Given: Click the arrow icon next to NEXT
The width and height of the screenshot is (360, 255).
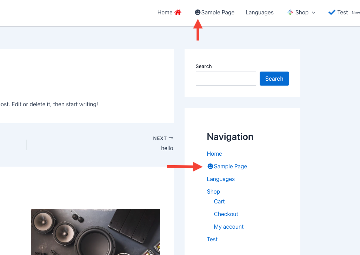Looking at the screenshot, I should 171,138.
